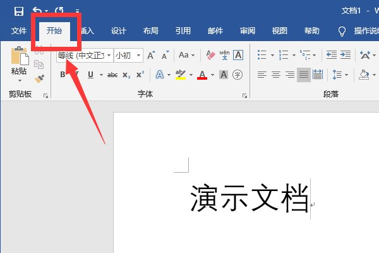Switch to the 帮助 tab
Viewport: 379px width, 253px height.
point(311,31)
